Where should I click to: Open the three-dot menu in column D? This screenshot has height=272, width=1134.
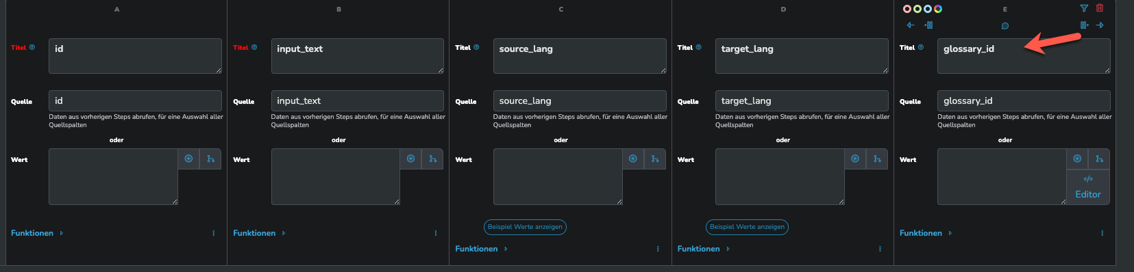pos(880,249)
